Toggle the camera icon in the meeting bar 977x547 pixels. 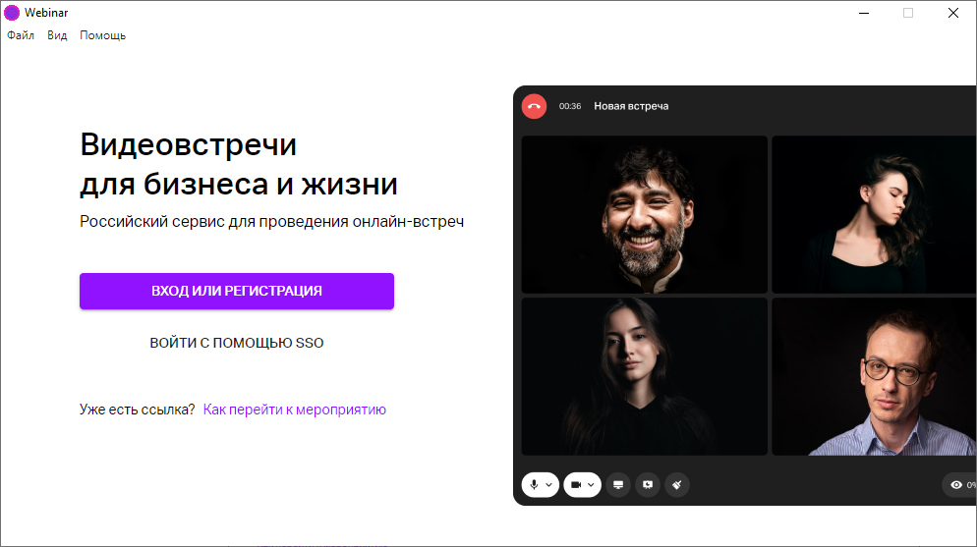tap(576, 485)
